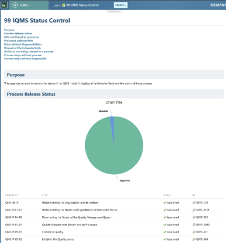Click the magnifier icon in the last row
The height and width of the screenshot is (243, 226).
point(194,240)
